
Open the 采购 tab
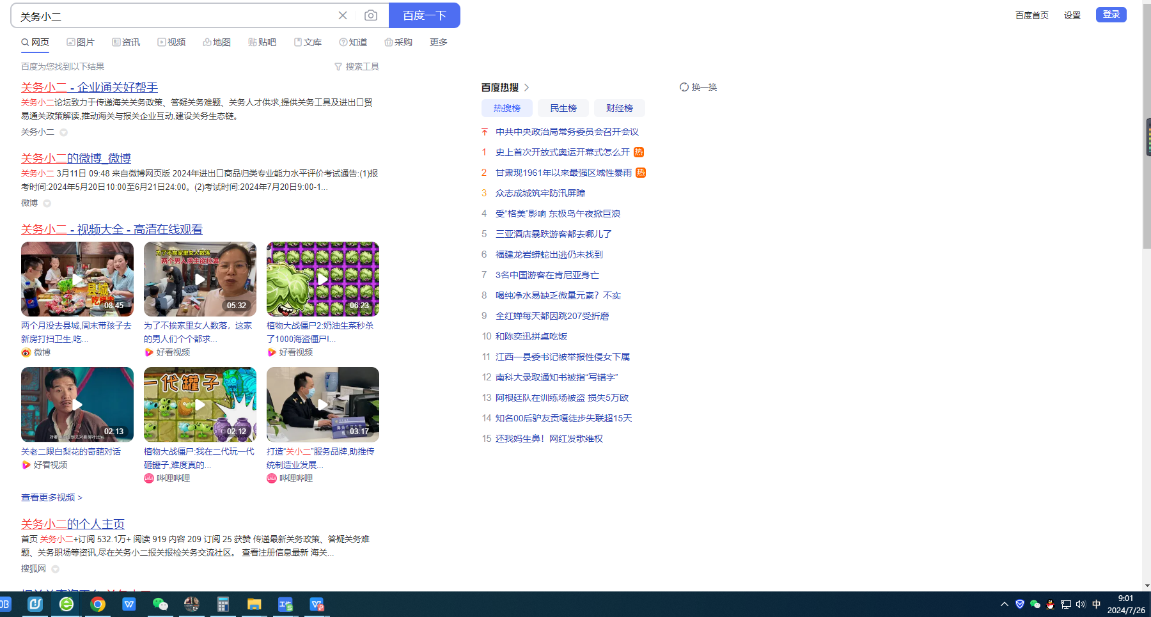click(398, 42)
